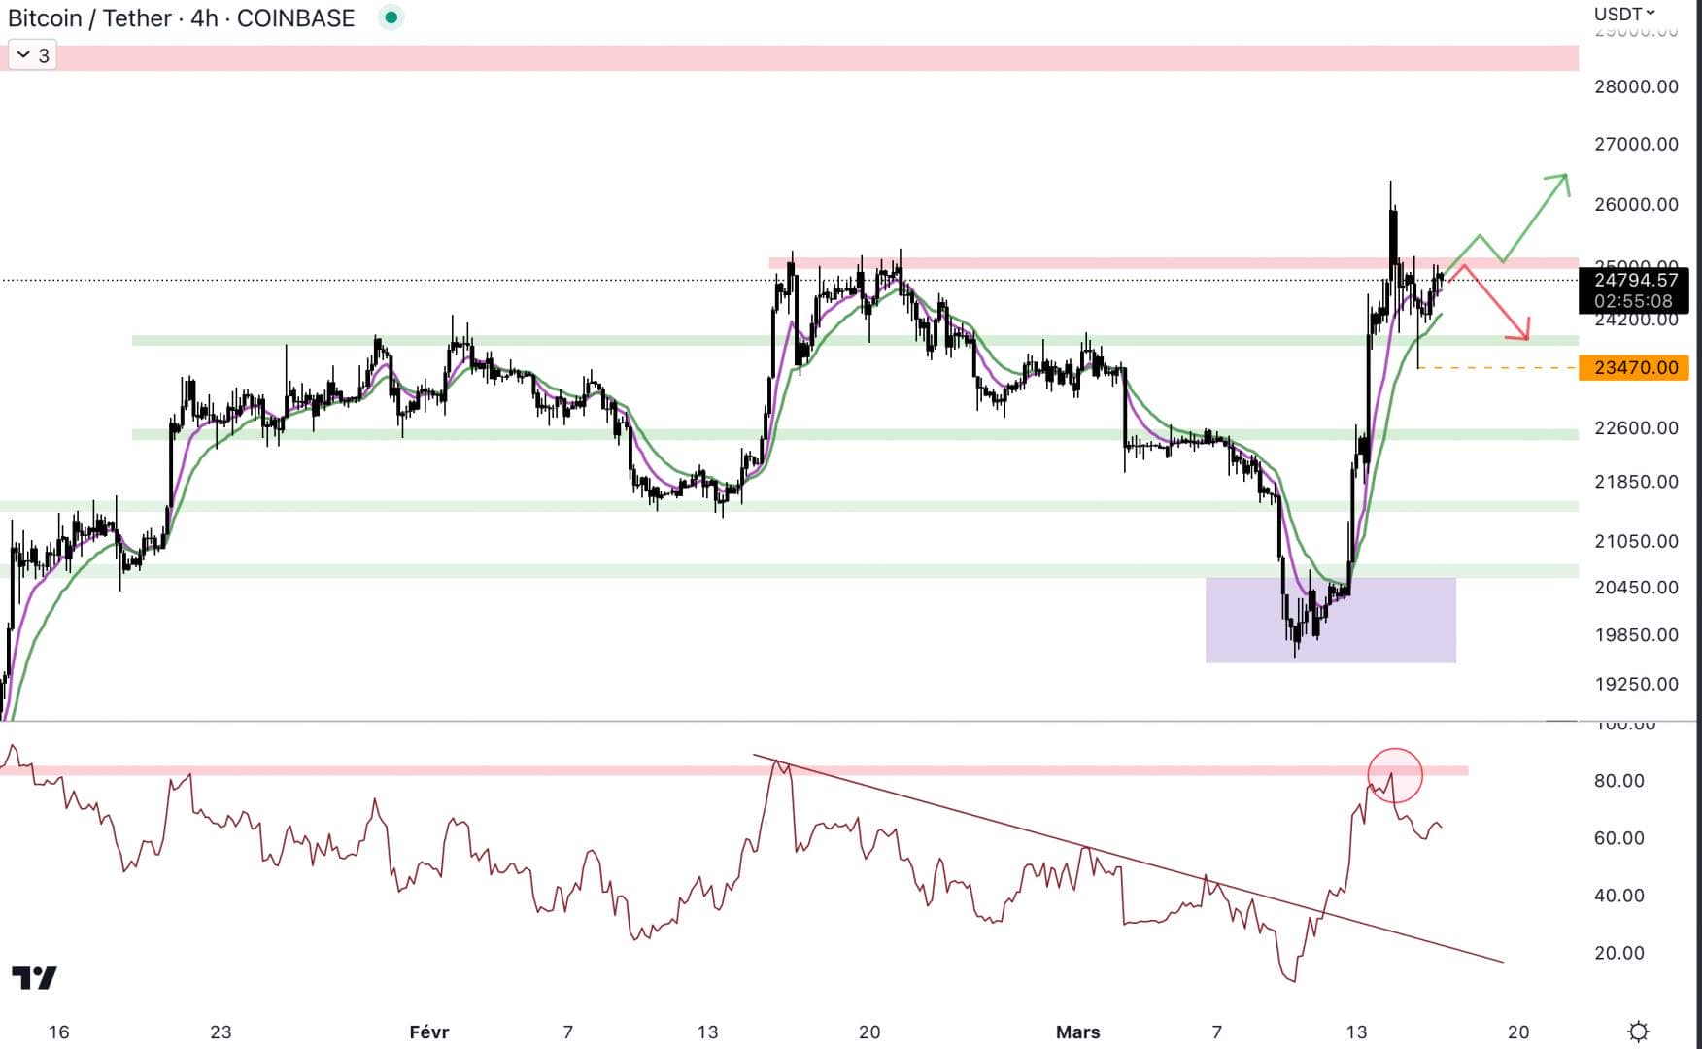Select the RSI descending trendline
Viewport: 1702px width, 1049px height.
point(1128,858)
